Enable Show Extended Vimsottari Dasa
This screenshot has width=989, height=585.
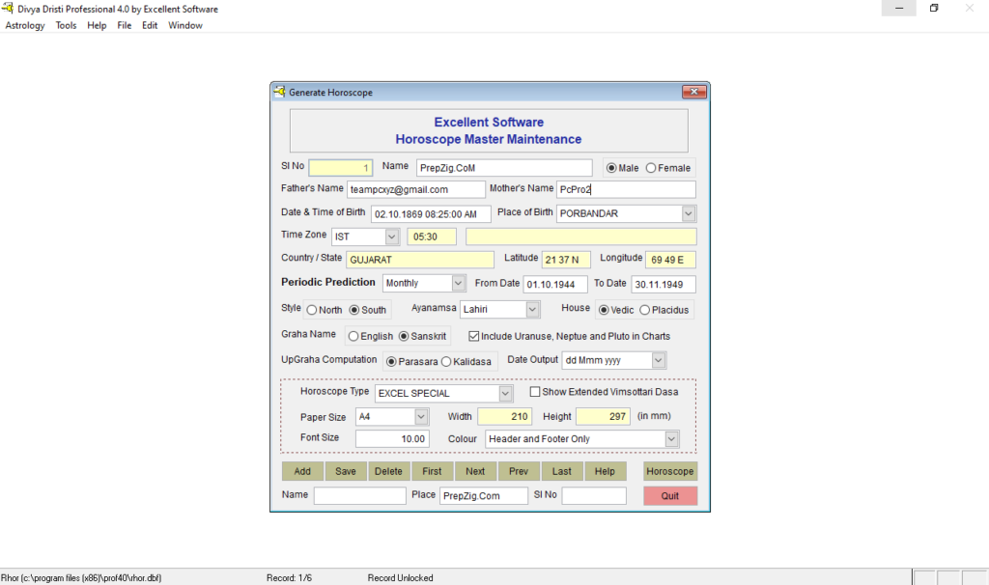[535, 392]
